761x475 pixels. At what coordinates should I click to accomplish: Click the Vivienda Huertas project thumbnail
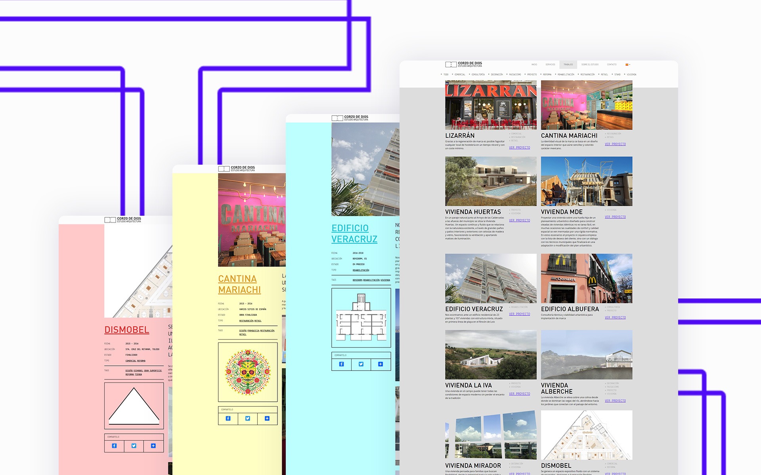pyautogui.click(x=491, y=181)
